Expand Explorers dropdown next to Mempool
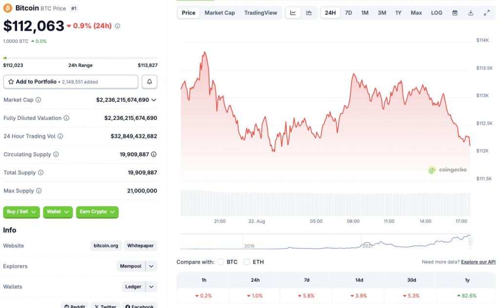 click(151, 266)
